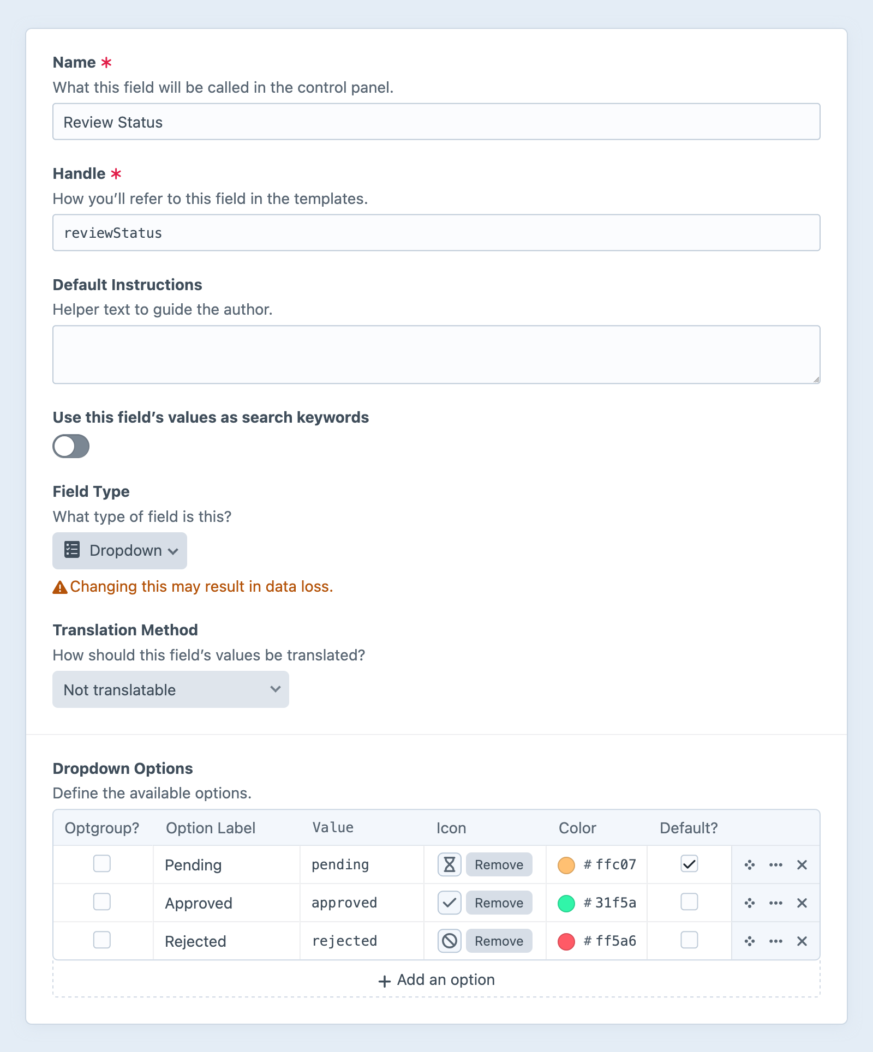Click the warning triangle beside the data loss message
The height and width of the screenshot is (1052, 873).
pyautogui.click(x=59, y=587)
